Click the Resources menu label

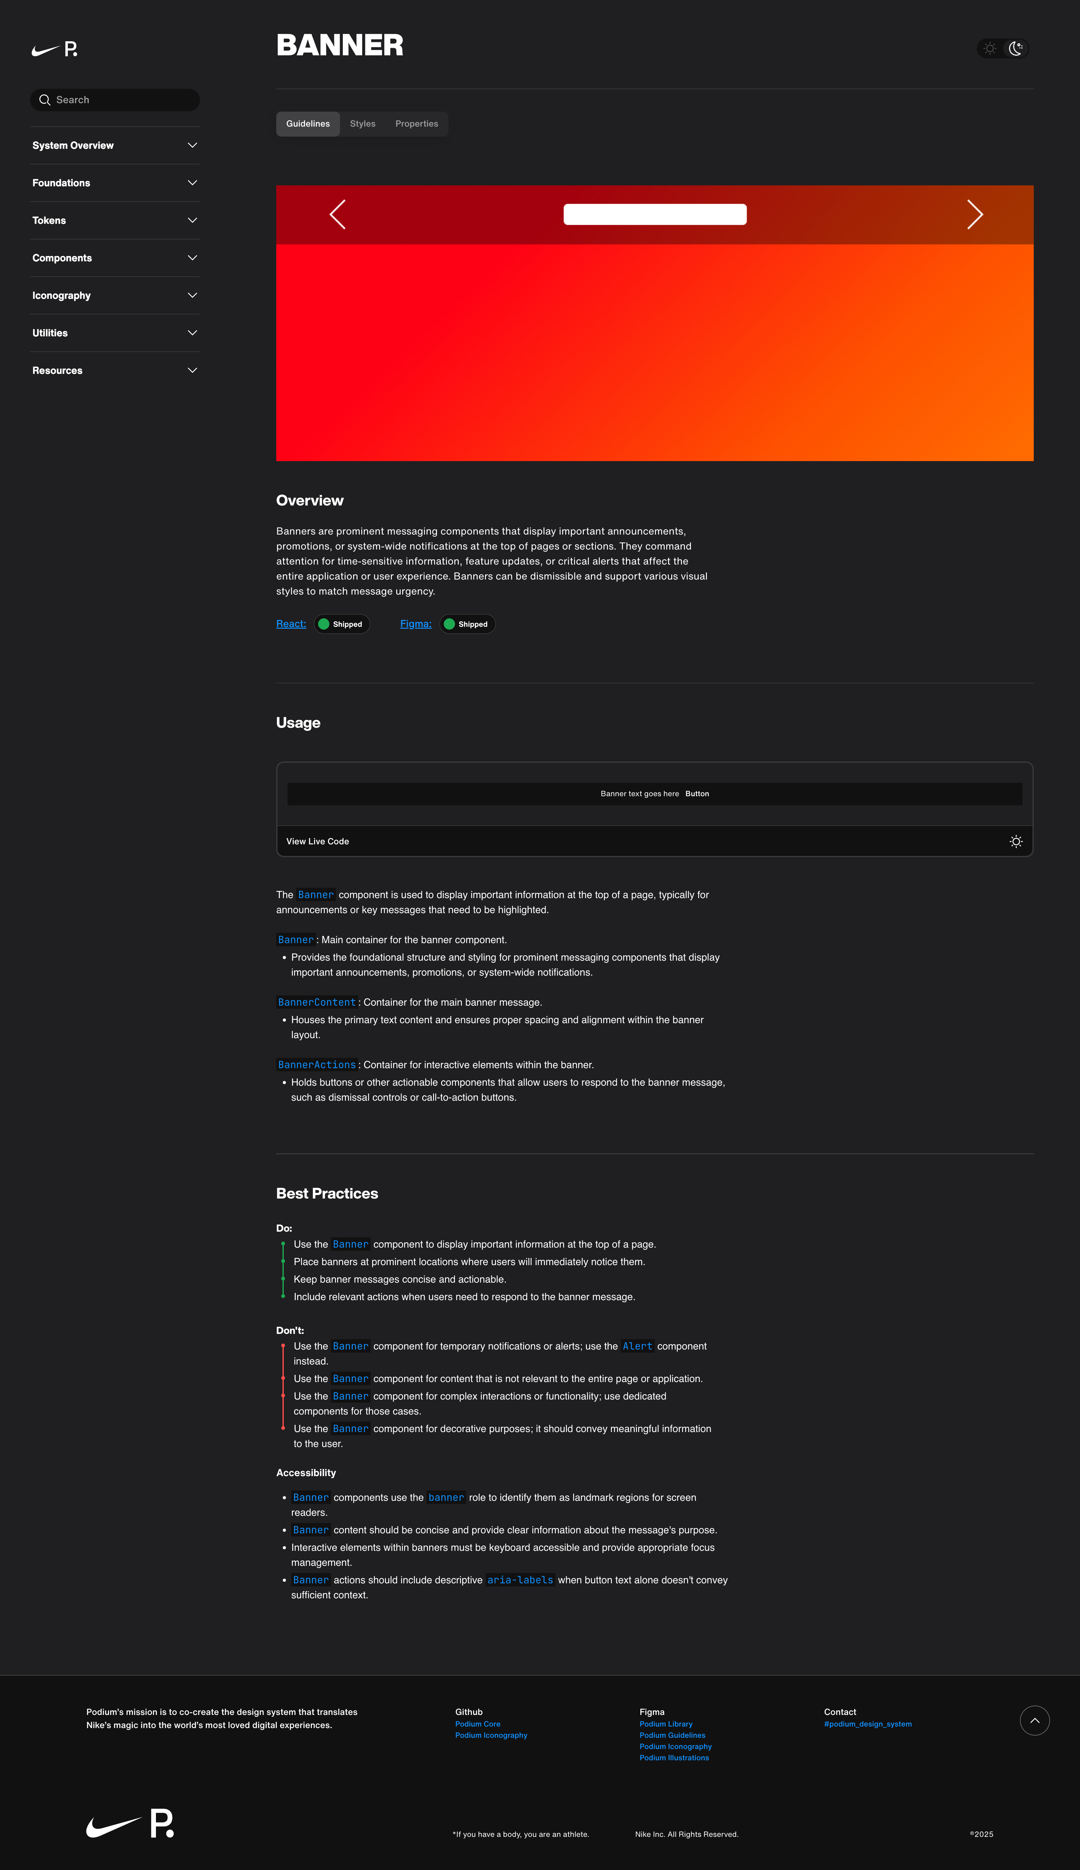pyautogui.click(x=57, y=370)
